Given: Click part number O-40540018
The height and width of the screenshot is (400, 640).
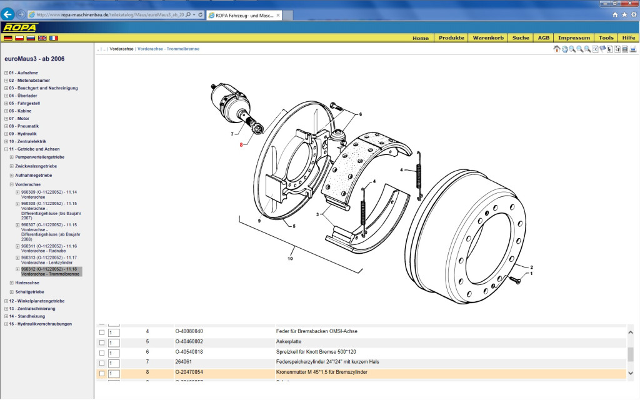Looking at the screenshot, I should click(x=189, y=352).
